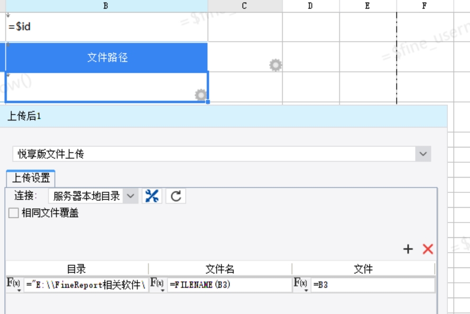Click the 上传后1 event title bar

(x=224, y=116)
